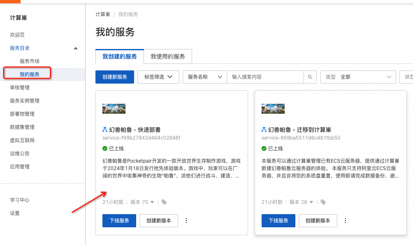Click tag icon on 迁移到计算巢 card
413x245 pixels.
point(323,202)
